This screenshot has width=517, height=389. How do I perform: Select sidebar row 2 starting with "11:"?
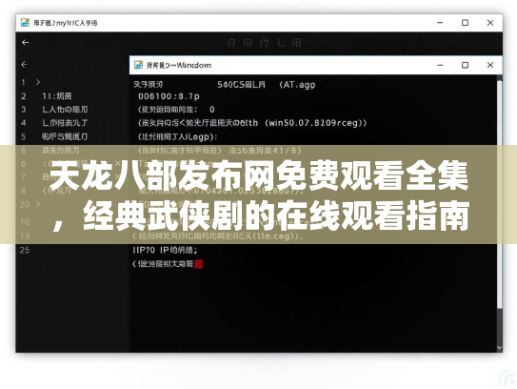(x=57, y=96)
